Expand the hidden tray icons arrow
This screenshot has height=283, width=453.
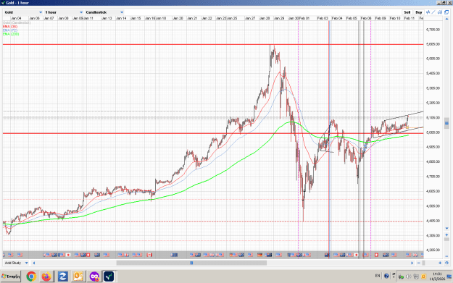coord(393,276)
